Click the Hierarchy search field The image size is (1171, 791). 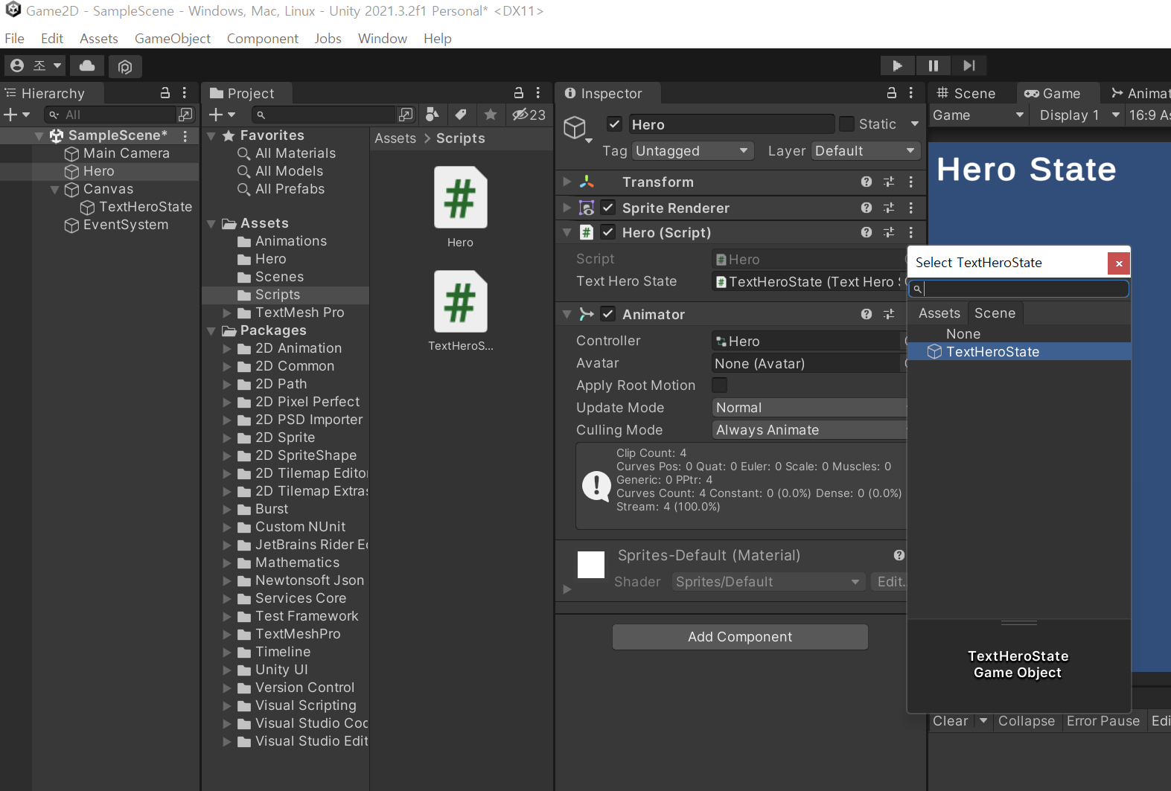point(110,115)
